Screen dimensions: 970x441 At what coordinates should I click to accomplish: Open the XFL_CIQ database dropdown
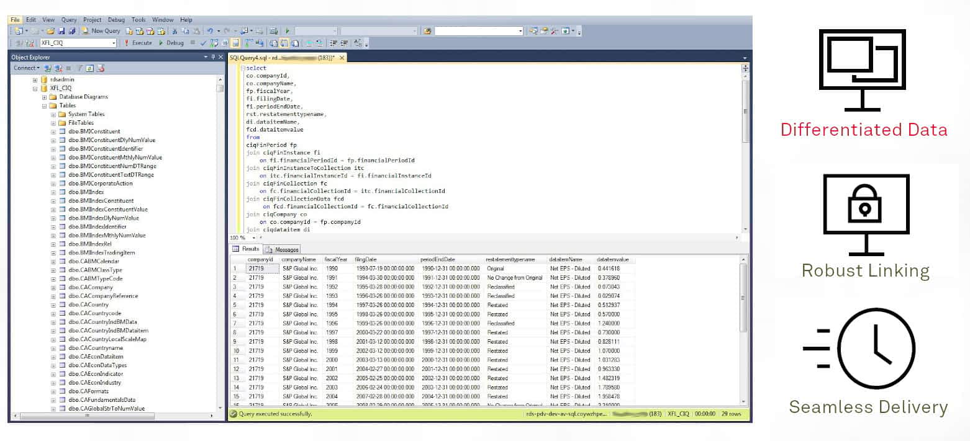[x=114, y=43]
